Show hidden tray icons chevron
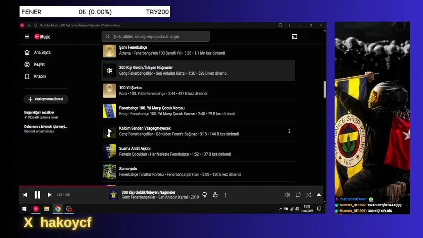This screenshot has width=423, height=238. pos(281,209)
